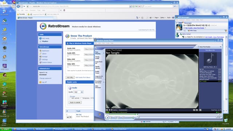The width and height of the screenshot is (233, 131).
Task: Select the Temporary storage option
Action: [x=81, y=98]
